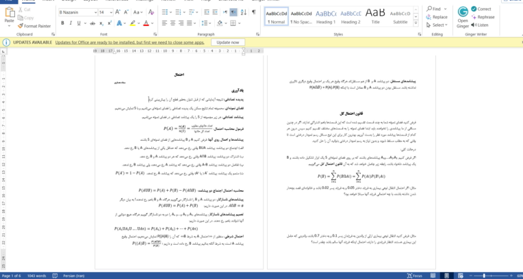Image resolution: width=523 pixels, height=279 pixels.
Task: Toggle Print Layout view button
Action: (446, 276)
